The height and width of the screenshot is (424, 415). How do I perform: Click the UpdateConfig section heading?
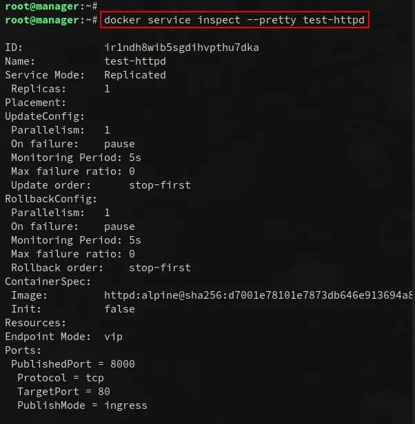point(45,116)
